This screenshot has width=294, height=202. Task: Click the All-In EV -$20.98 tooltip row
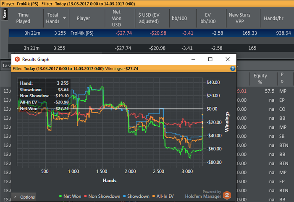[x=44, y=102]
